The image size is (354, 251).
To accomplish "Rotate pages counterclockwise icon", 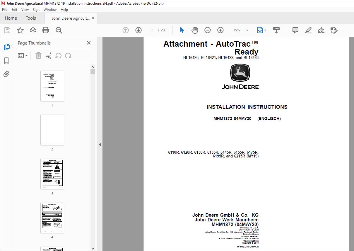I will click(x=58, y=55).
